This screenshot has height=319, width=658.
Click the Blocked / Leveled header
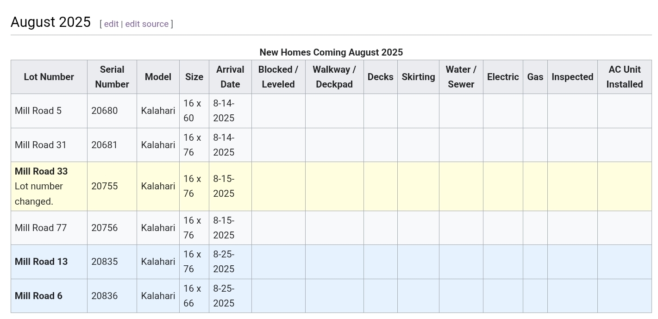click(278, 77)
